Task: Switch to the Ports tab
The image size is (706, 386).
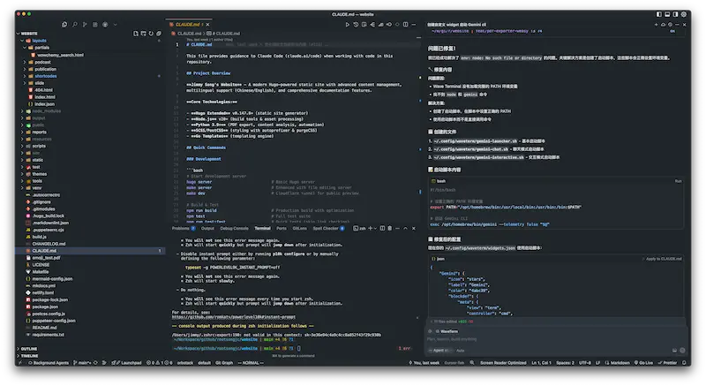Action: point(282,229)
